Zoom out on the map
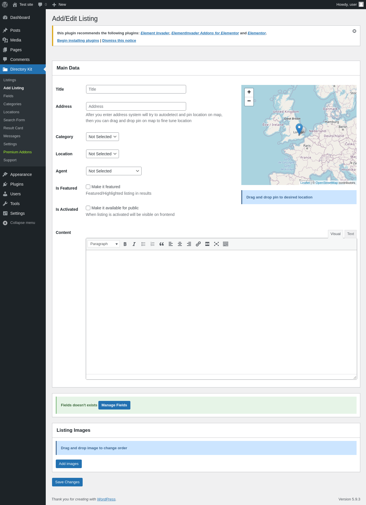The height and width of the screenshot is (505, 366). pos(249,101)
